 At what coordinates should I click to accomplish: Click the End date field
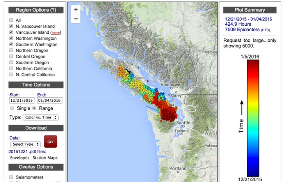tap(50, 100)
